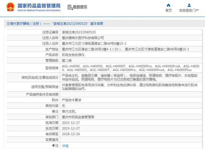
Task: Open the 政务服务门户 text link
Action: tap(189, 11)
